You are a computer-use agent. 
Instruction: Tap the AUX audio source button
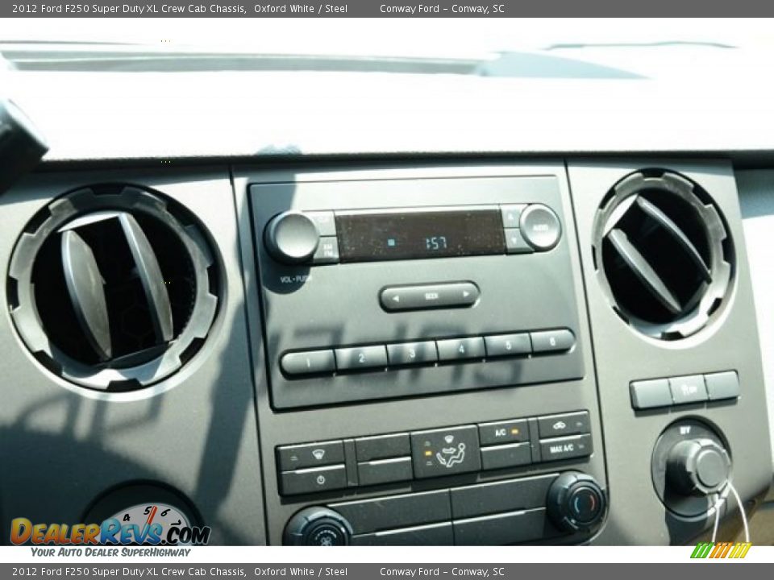(539, 230)
